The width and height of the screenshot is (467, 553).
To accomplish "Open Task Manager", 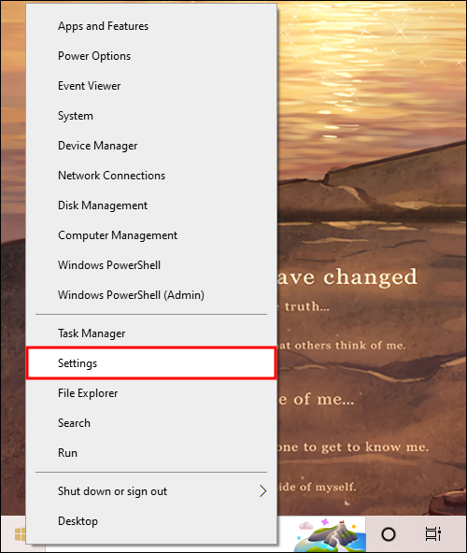I will [151, 333].
